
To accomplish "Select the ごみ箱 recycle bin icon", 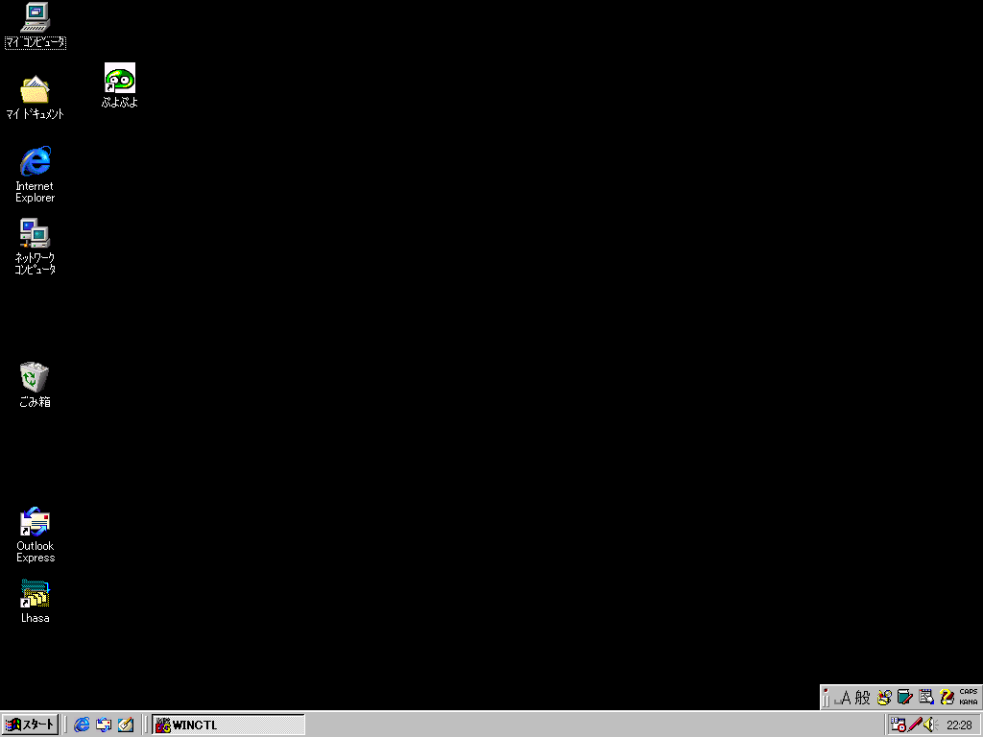I will [x=35, y=385].
